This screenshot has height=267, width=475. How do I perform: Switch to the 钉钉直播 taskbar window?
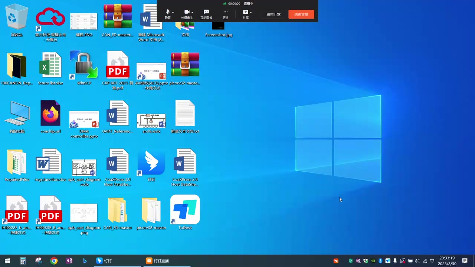pyautogui.click(x=167, y=261)
